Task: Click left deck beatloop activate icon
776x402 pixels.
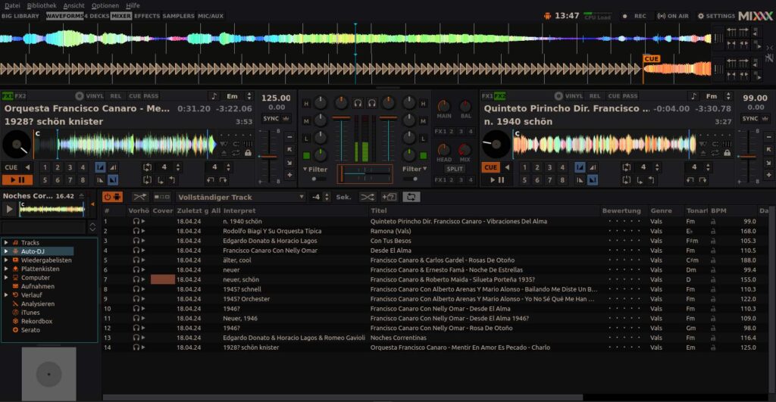Action: 147,167
